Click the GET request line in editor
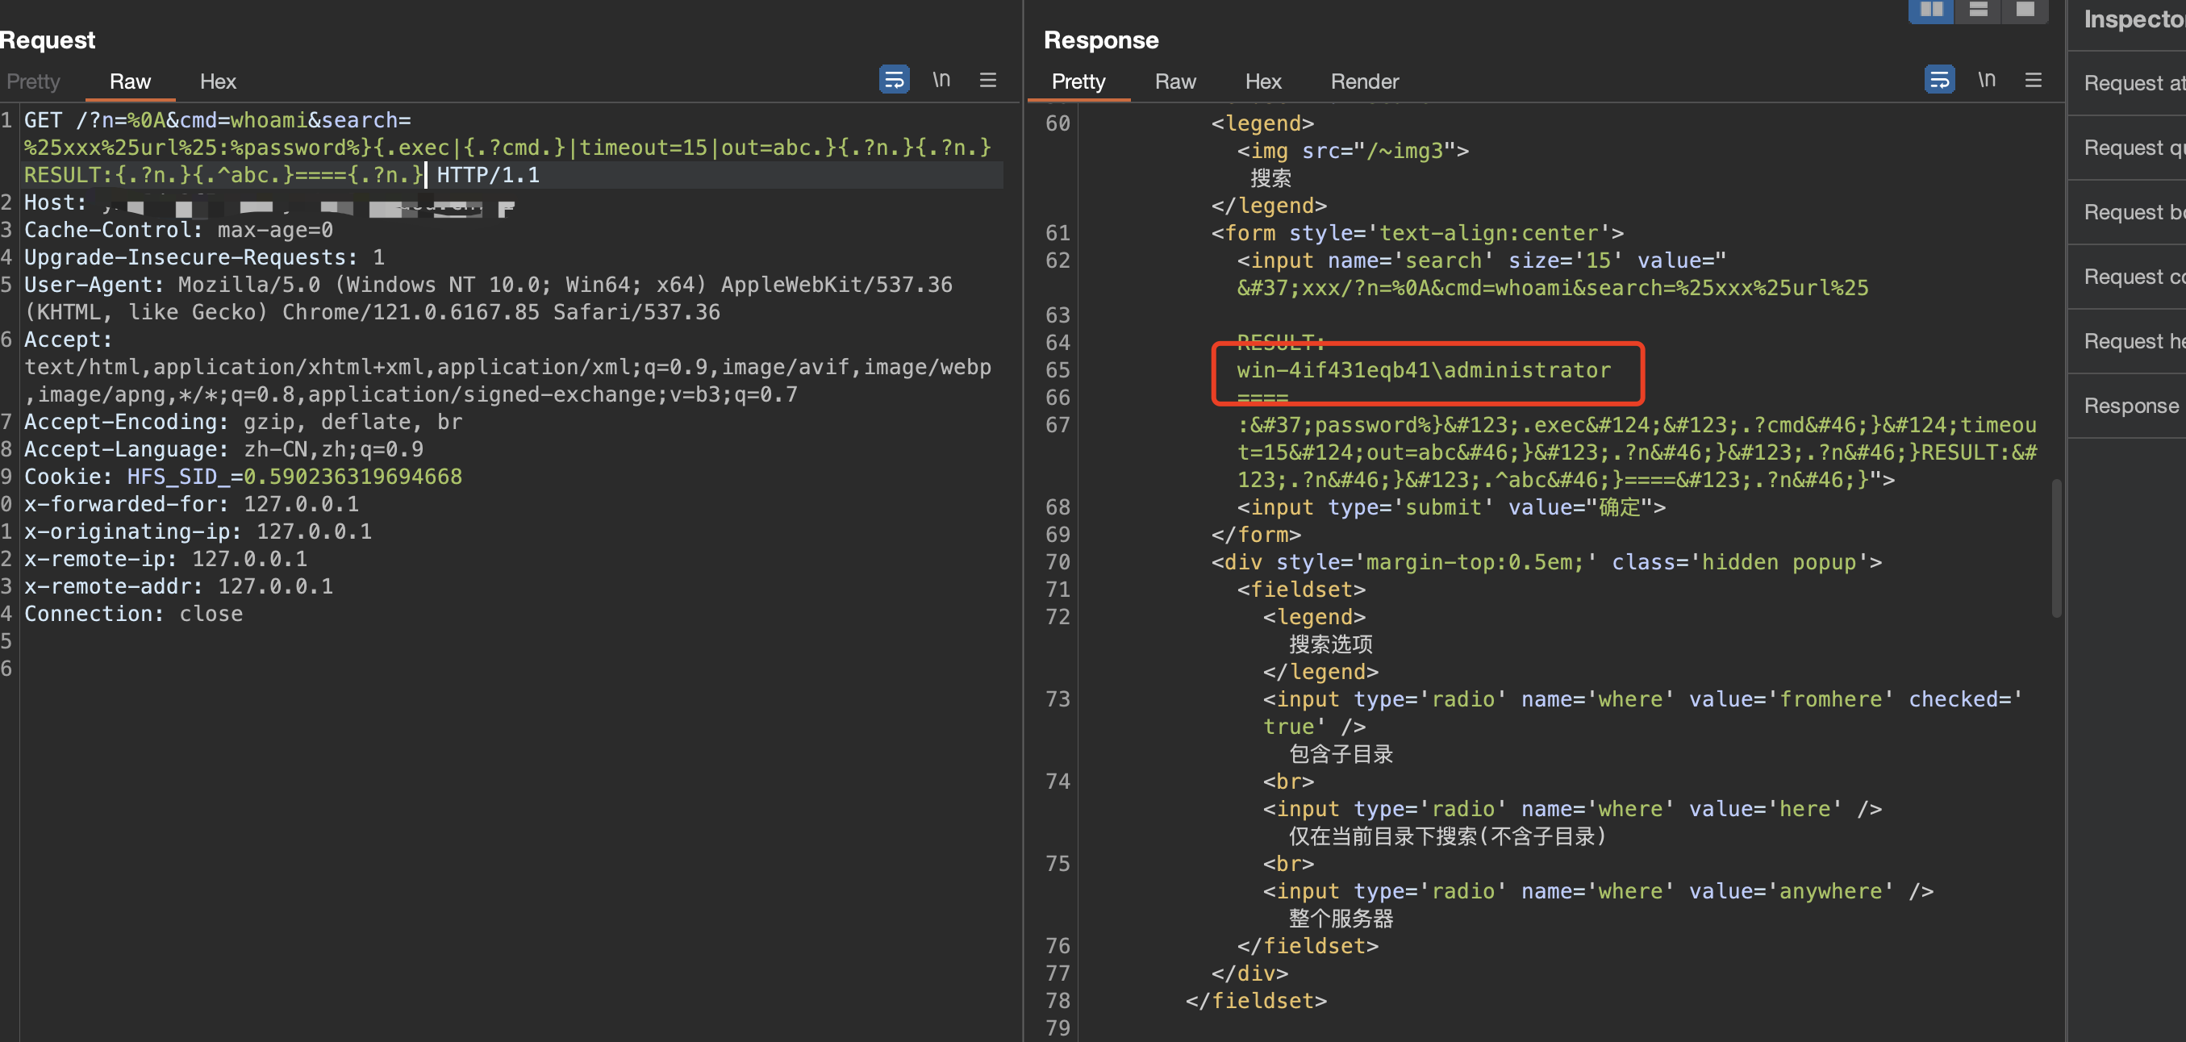2186x1042 pixels. tap(507, 148)
